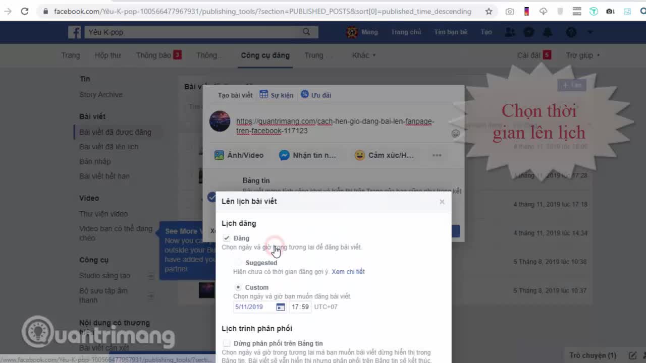The height and width of the screenshot is (363, 646).
Task: Open Facebook quick help question icon
Action: (571, 32)
